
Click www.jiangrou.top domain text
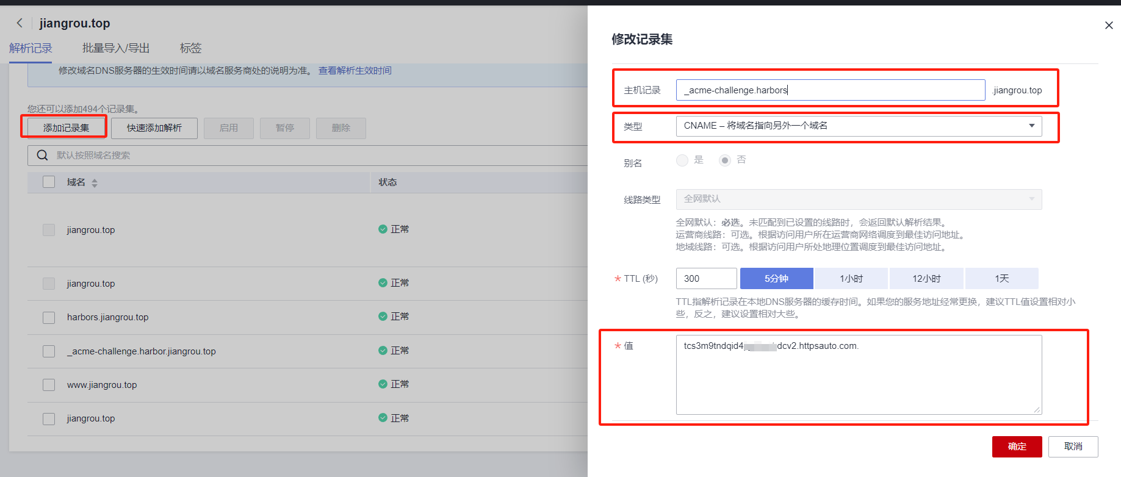pos(102,385)
